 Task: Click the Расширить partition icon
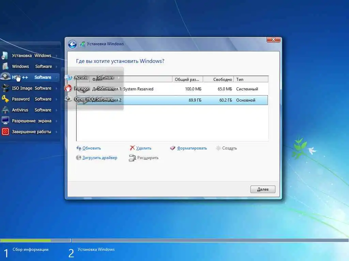pyautogui.click(x=132, y=158)
